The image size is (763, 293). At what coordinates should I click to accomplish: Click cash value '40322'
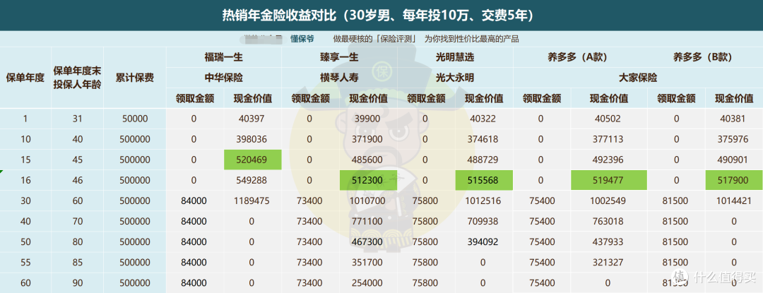484,119
